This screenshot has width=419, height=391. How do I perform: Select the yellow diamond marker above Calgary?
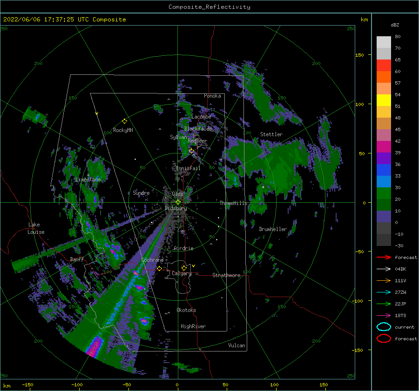pos(184,268)
